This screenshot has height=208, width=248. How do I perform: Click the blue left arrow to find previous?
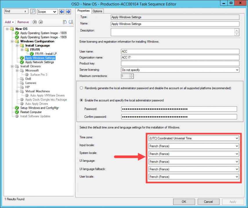(62, 12)
